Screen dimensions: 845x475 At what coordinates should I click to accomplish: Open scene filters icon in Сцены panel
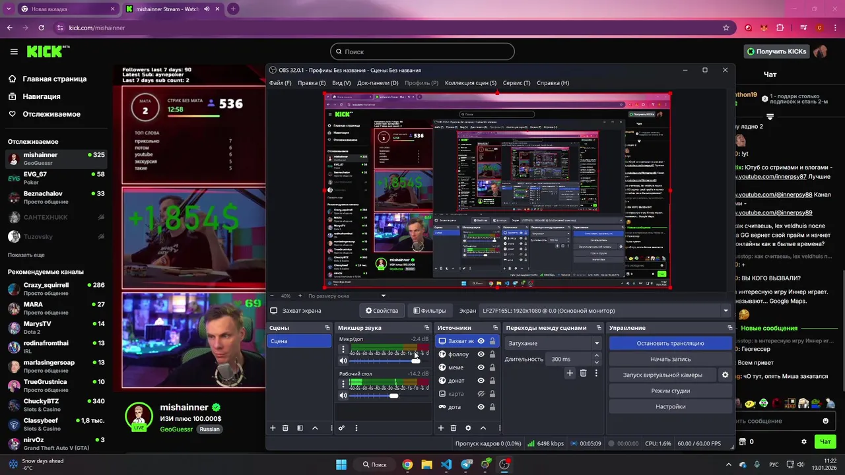pos(300,428)
